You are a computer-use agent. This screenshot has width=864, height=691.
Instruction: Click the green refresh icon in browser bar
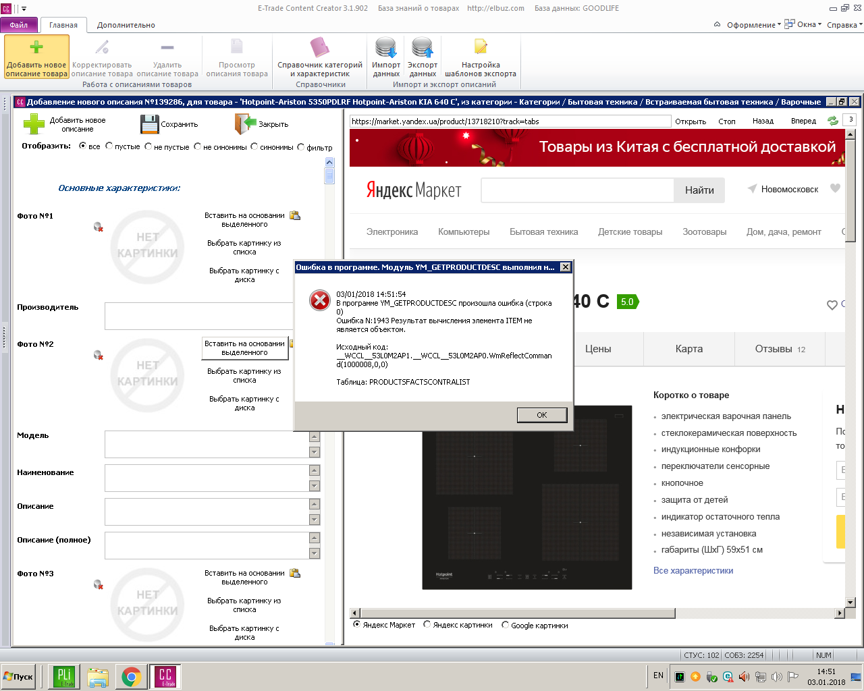(x=833, y=121)
